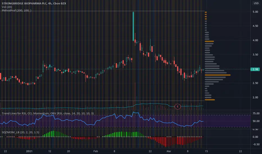Click the Feb label on time axis
Viewport: 262px width, 154px height.
pos(96,151)
